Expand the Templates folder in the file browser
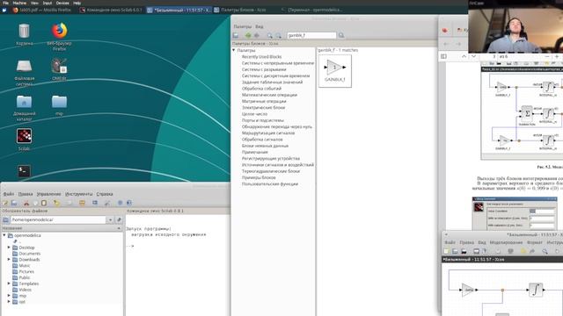This screenshot has height=316, width=563. (9, 284)
